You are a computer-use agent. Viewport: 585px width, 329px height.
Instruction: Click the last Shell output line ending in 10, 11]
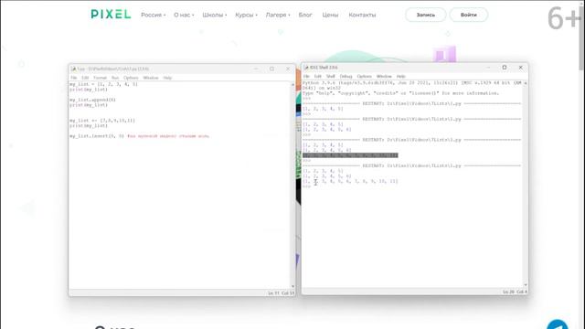point(350,181)
